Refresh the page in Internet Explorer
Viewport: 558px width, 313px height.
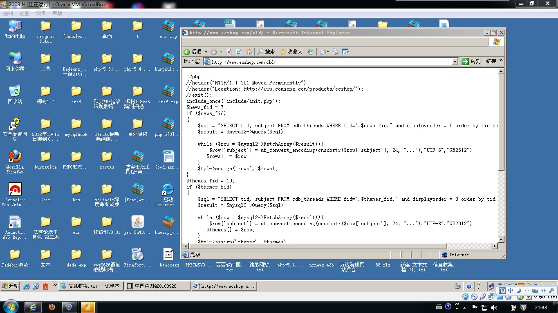239,52
